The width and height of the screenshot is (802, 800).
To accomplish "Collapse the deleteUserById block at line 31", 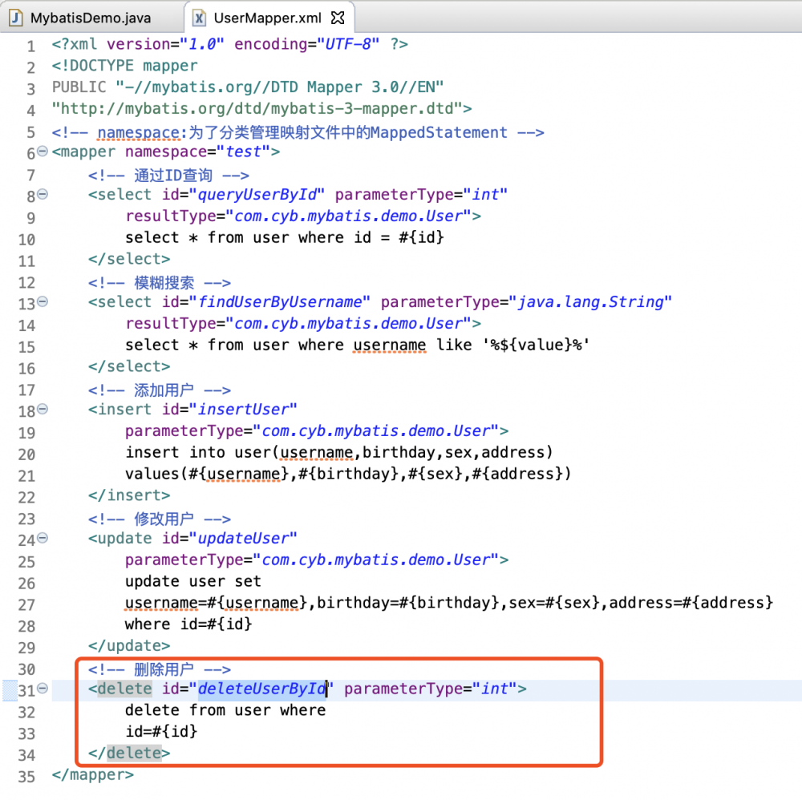I will pos(43,688).
